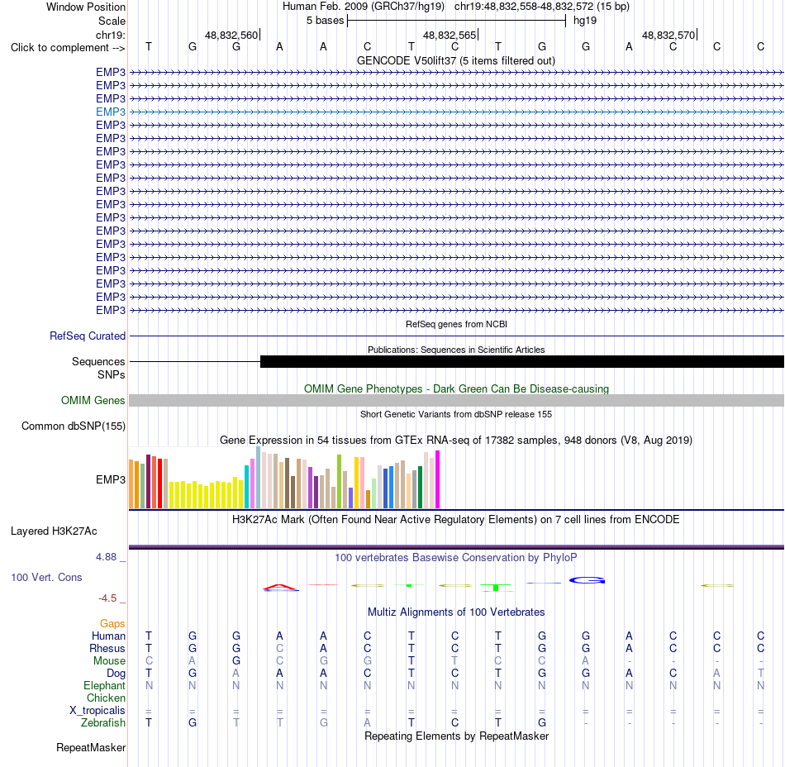Click the red A logo in conservation track
The image size is (785, 767).
(280, 588)
